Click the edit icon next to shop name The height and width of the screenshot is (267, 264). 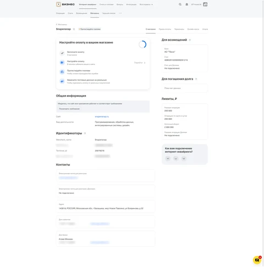[x=74, y=29]
